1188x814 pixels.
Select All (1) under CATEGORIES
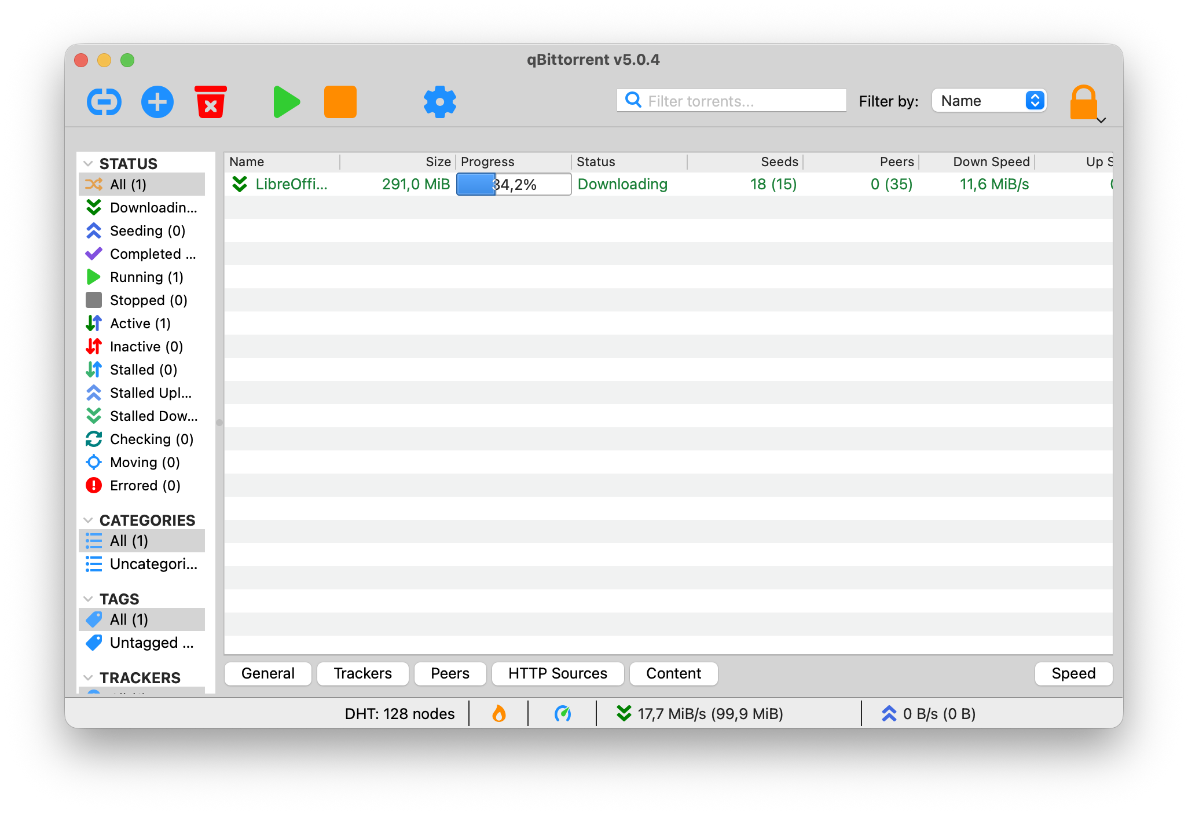[x=142, y=541]
